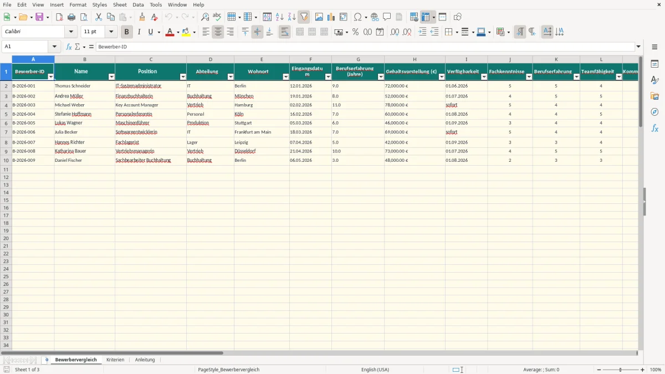Split window icon
Viewport: 665px width, 374px height.
click(x=443, y=17)
